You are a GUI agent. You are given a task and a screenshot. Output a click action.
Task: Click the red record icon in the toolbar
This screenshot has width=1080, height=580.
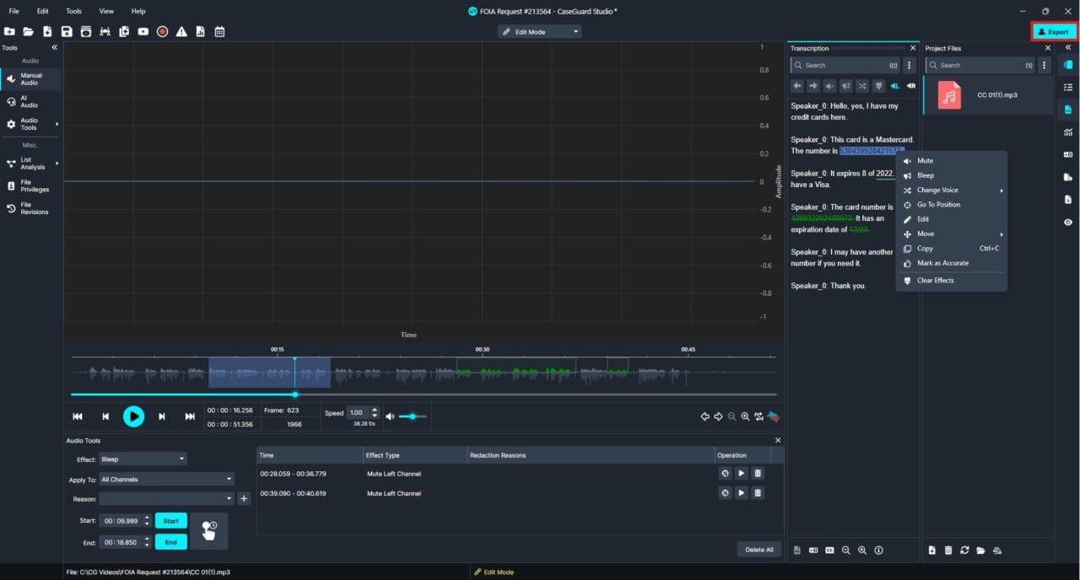(x=162, y=32)
